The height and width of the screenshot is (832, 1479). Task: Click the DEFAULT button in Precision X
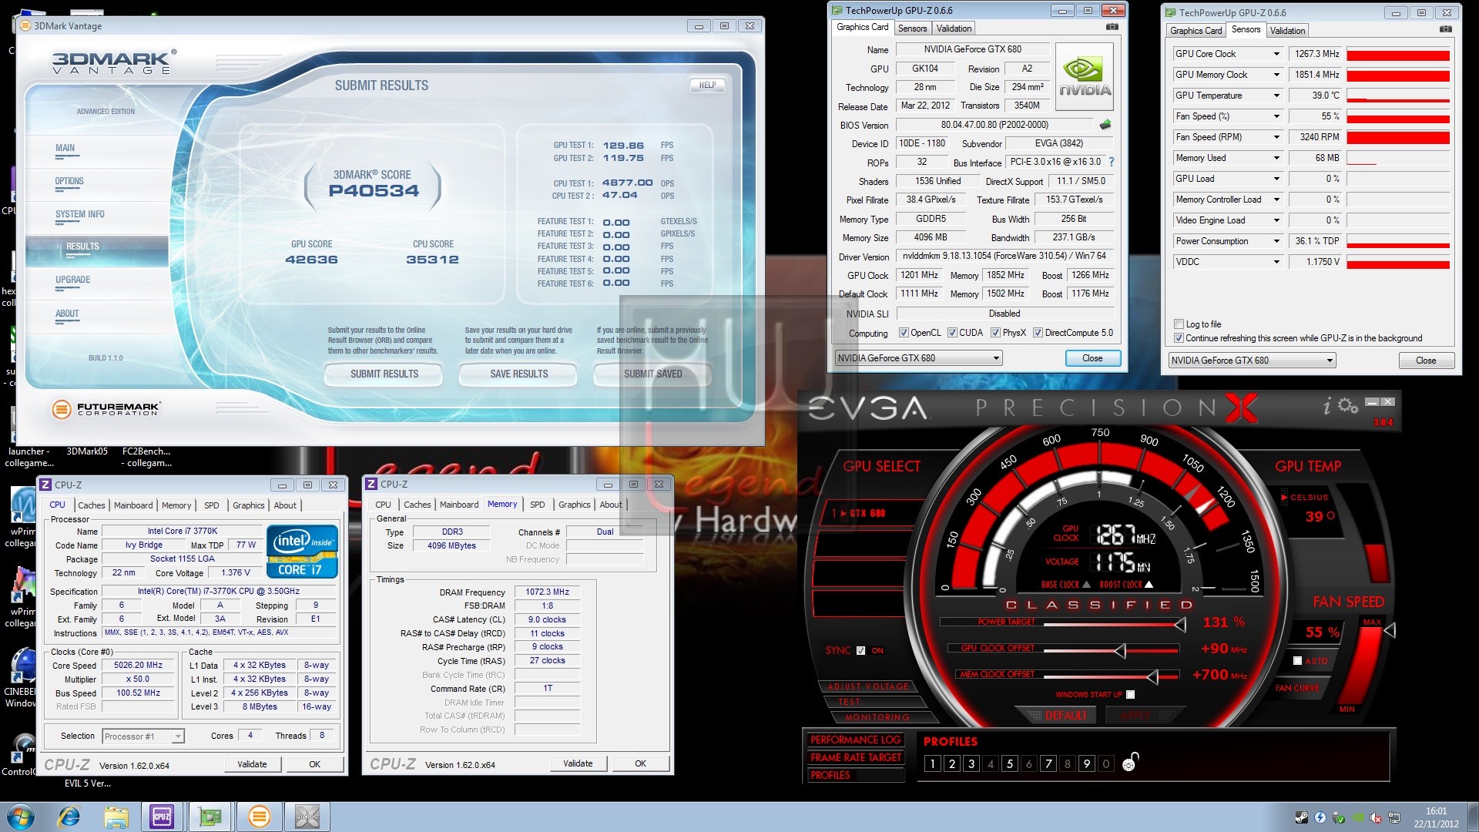coord(1065,716)
